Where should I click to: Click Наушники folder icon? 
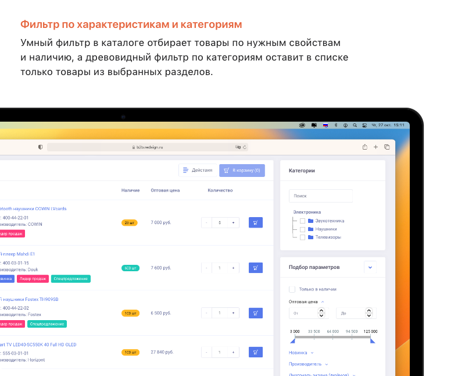click(310, 229)
